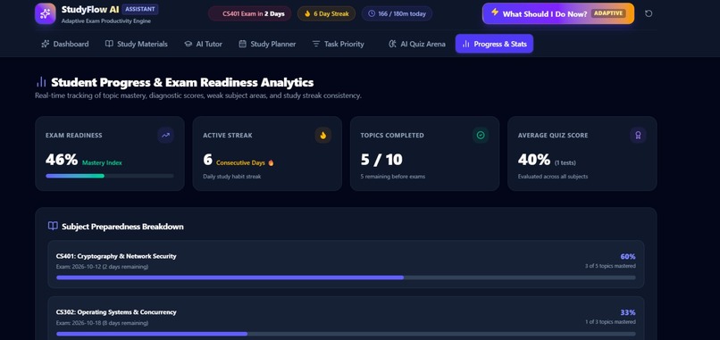The height and width of the screenshot is (340, 720).
Task: Click the bar chart icon beside page heading
Action: [x=41, y=82]
